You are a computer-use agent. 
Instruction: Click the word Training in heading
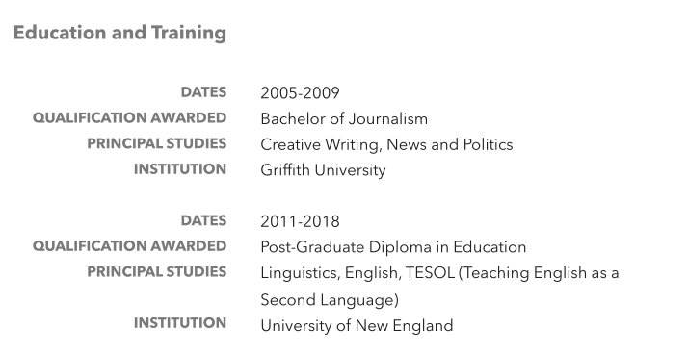coord(189,34)
